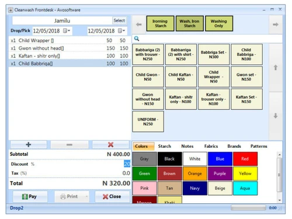This screenshot has height=219, width=292.
Task: Choose the Blue color swatch
Action: pyautogui.click(x=220, y=159)
